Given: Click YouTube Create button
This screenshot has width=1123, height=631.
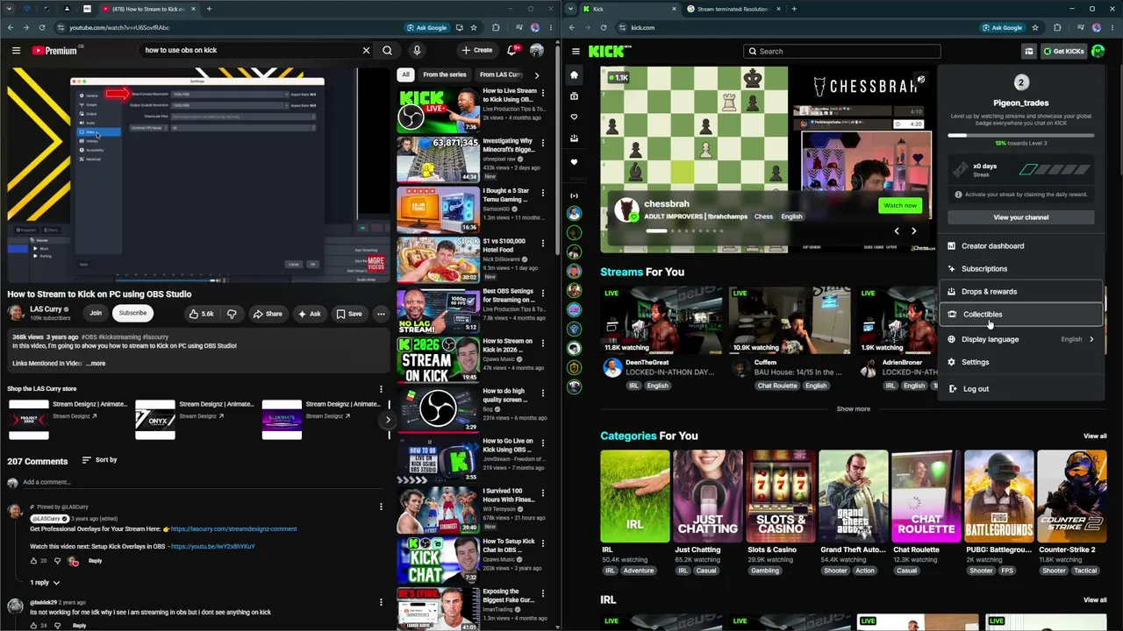Looking at the screenshot, I should pos(477,51).
